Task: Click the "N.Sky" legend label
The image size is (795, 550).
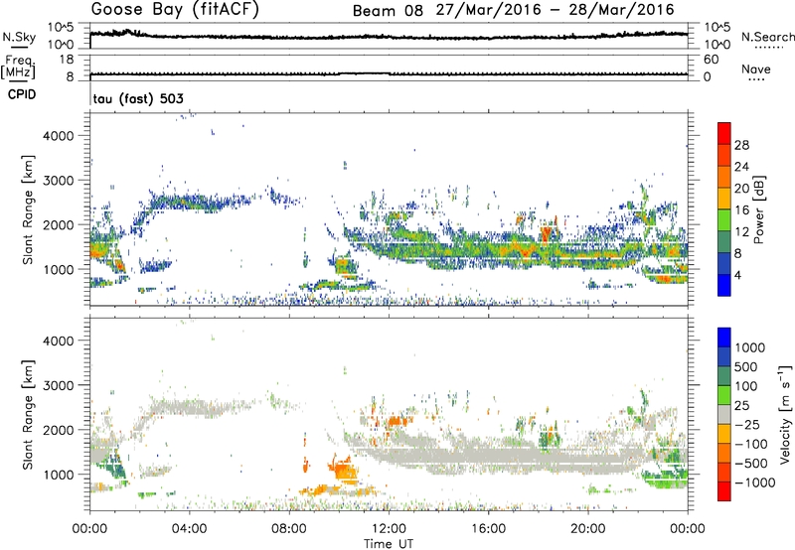Action: (x=19, y=37)
